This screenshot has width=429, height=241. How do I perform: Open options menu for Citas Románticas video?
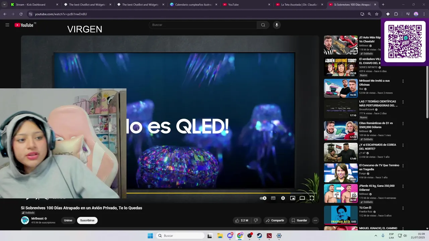(403, 124)
